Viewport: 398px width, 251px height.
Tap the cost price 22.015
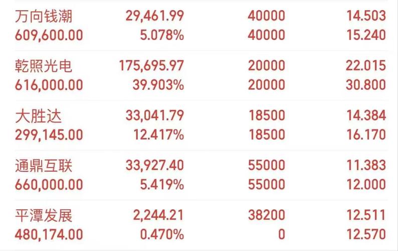tap(366, 66)
